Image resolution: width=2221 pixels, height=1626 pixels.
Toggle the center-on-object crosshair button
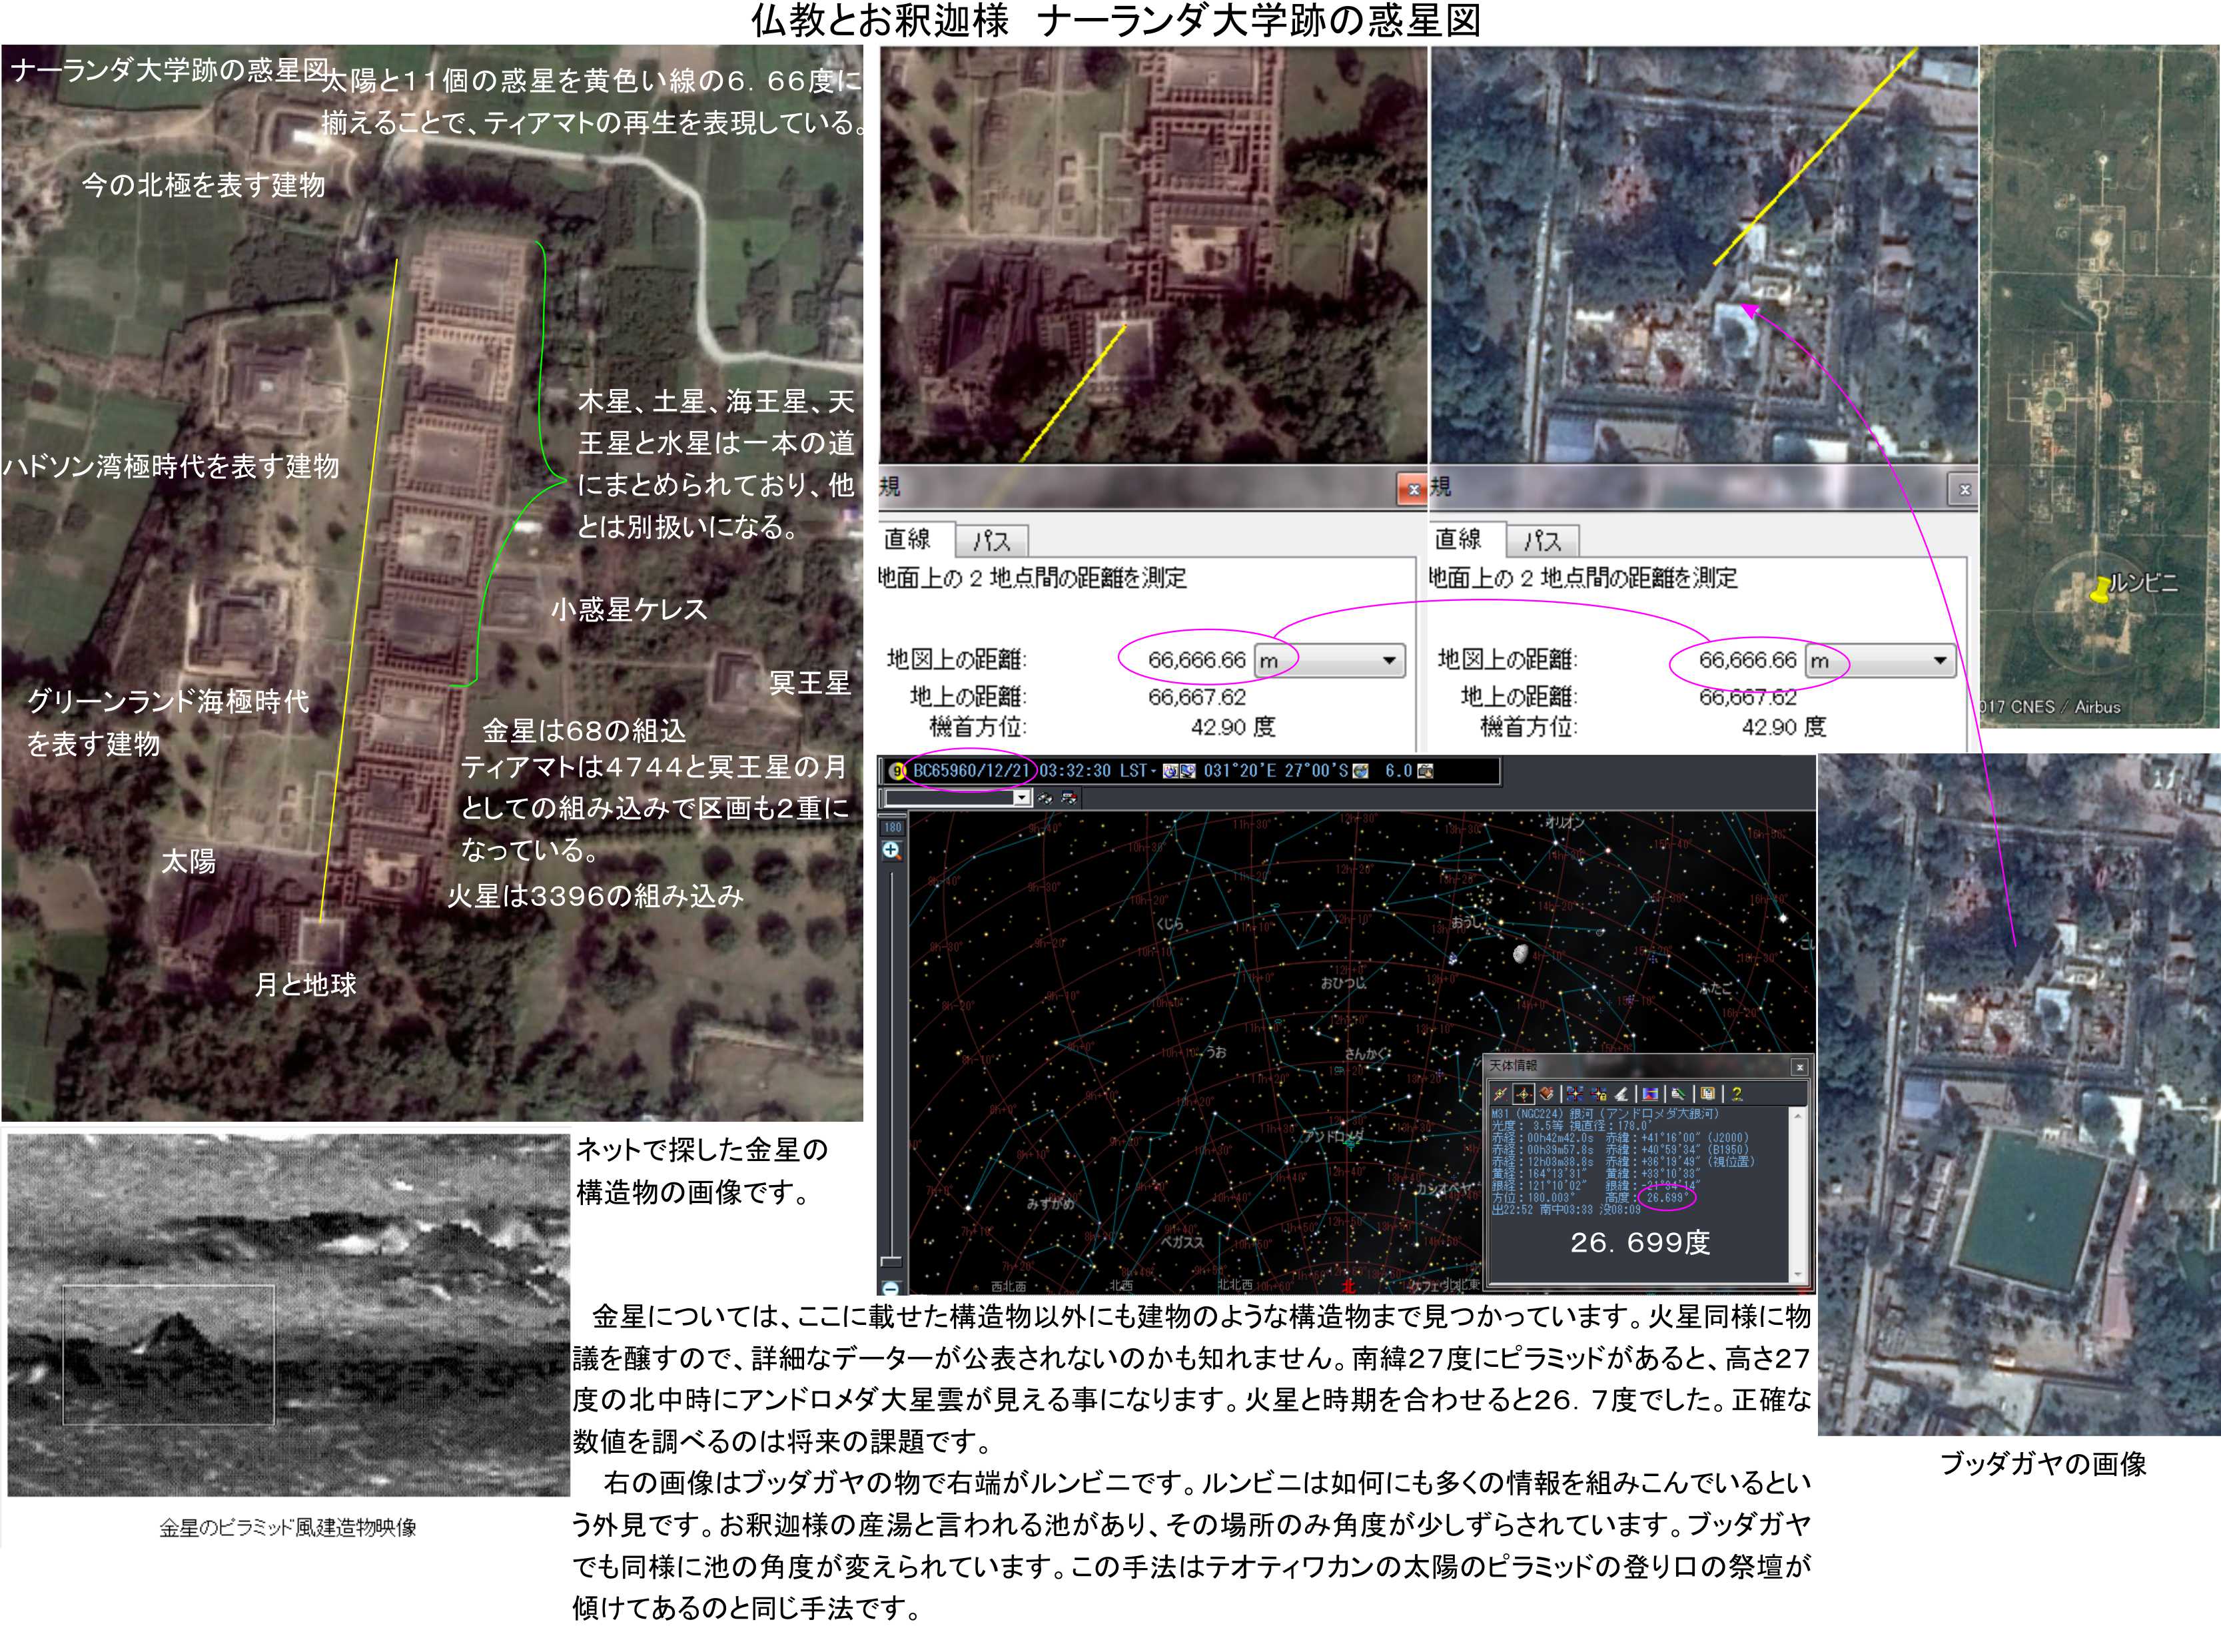click(1524, 1094)
